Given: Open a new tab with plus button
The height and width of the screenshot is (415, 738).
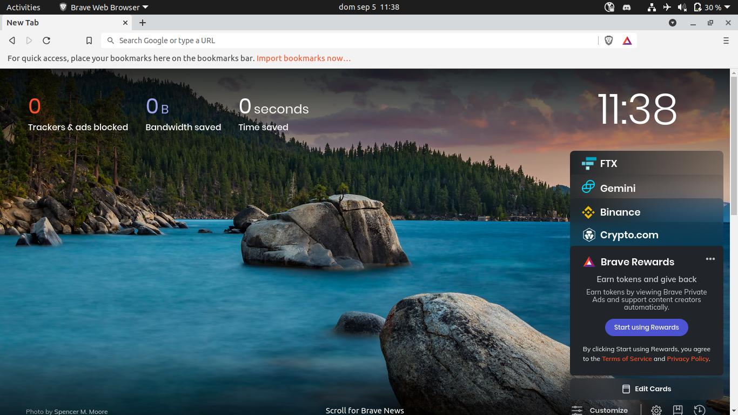Looking at the screenshot, I should coord(143,23).
